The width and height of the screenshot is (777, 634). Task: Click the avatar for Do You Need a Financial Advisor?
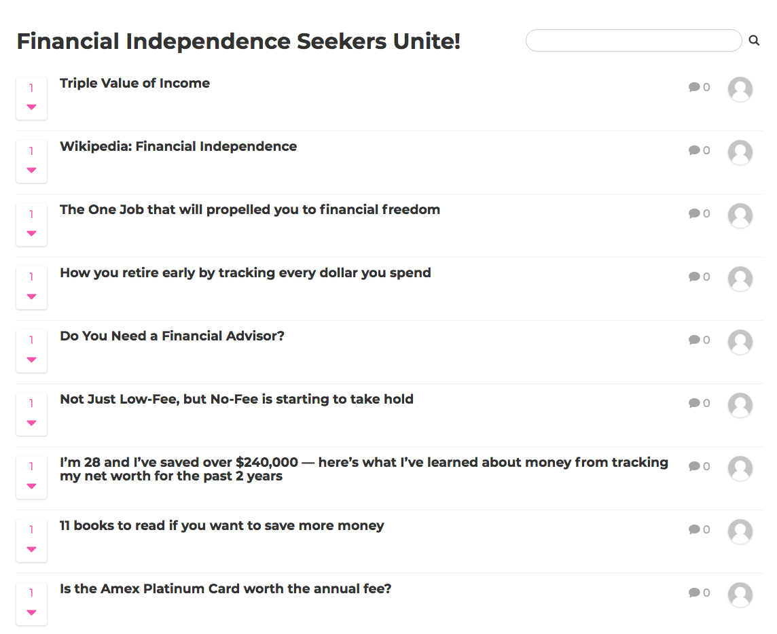(x=740, y=342)
